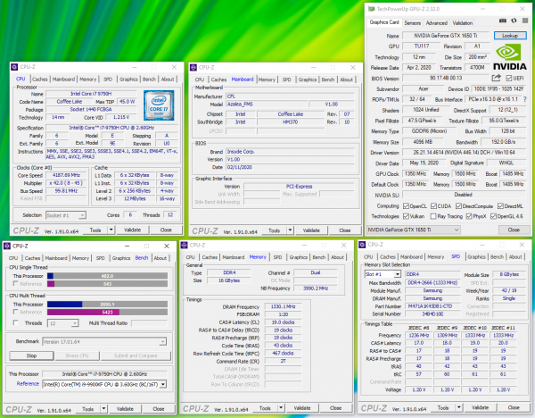Click the GPU-Z title bar app icon
This screenshot has width=535, height=418.
pyautogui.click(x=372, y=9)
